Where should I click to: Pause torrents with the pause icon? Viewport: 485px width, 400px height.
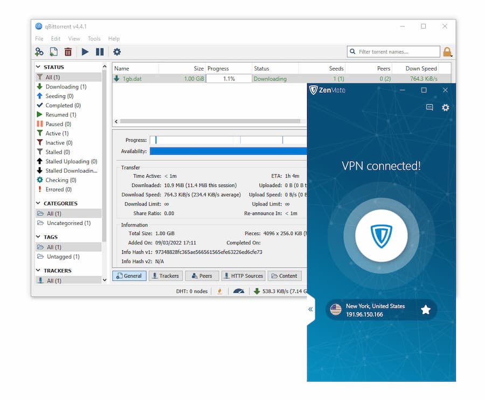click(x=100, y=52)
